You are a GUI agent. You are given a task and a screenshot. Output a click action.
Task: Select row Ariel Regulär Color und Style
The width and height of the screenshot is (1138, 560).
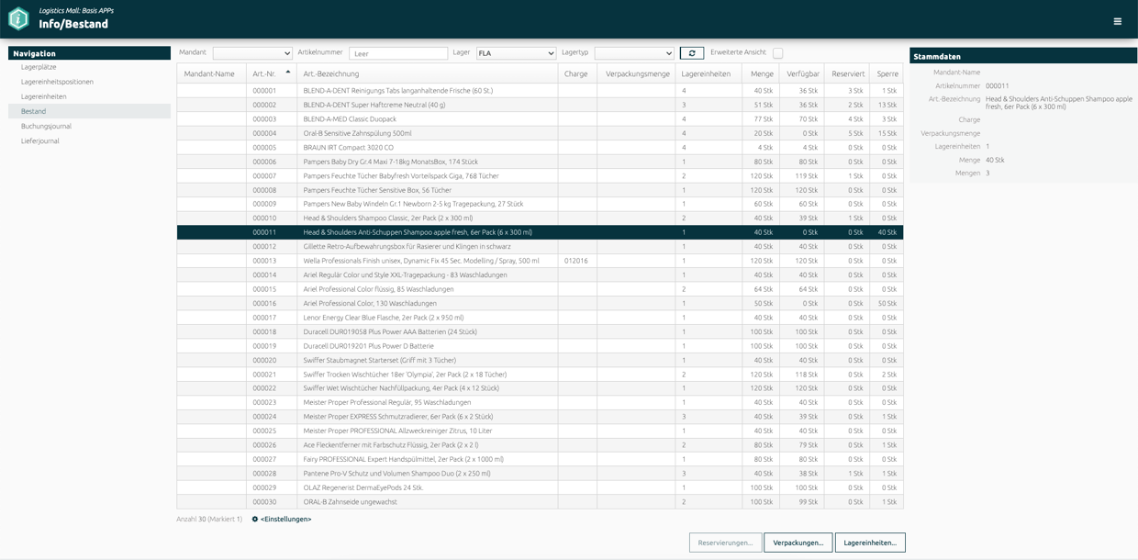pyautogui.click(x=540, y=275)
